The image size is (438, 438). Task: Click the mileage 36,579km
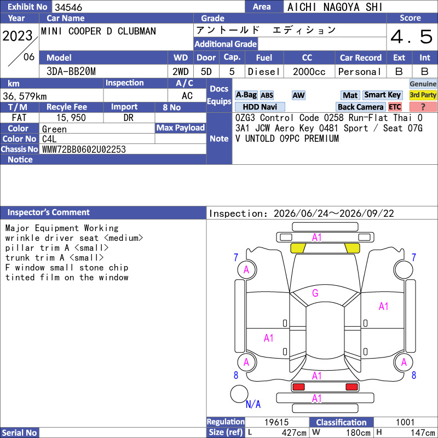pyautogui.click(x=25, y=96)
